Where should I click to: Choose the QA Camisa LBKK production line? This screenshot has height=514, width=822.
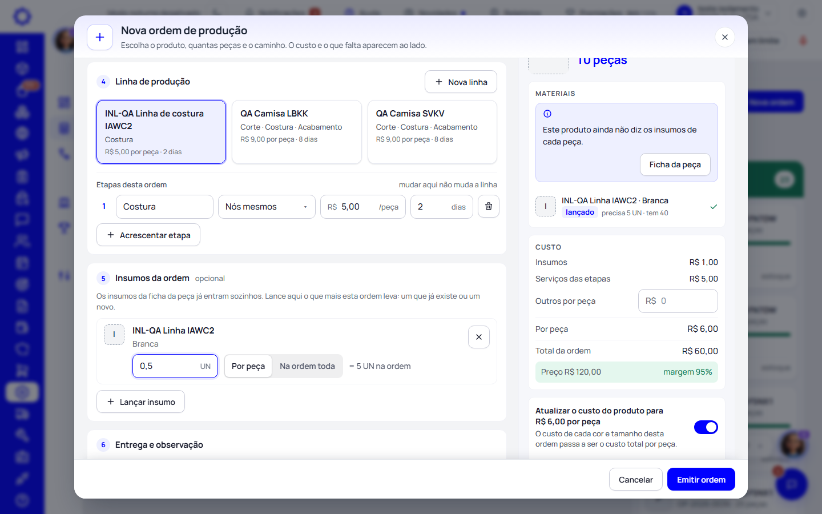297,132
